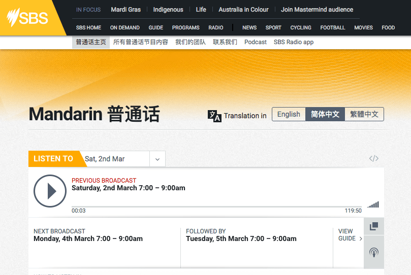Image resolution: width=411 pixels, height=275 pixels.
Task: Go to the 所有普通话节目内容 tab
Action: click(x=141, y=42)
